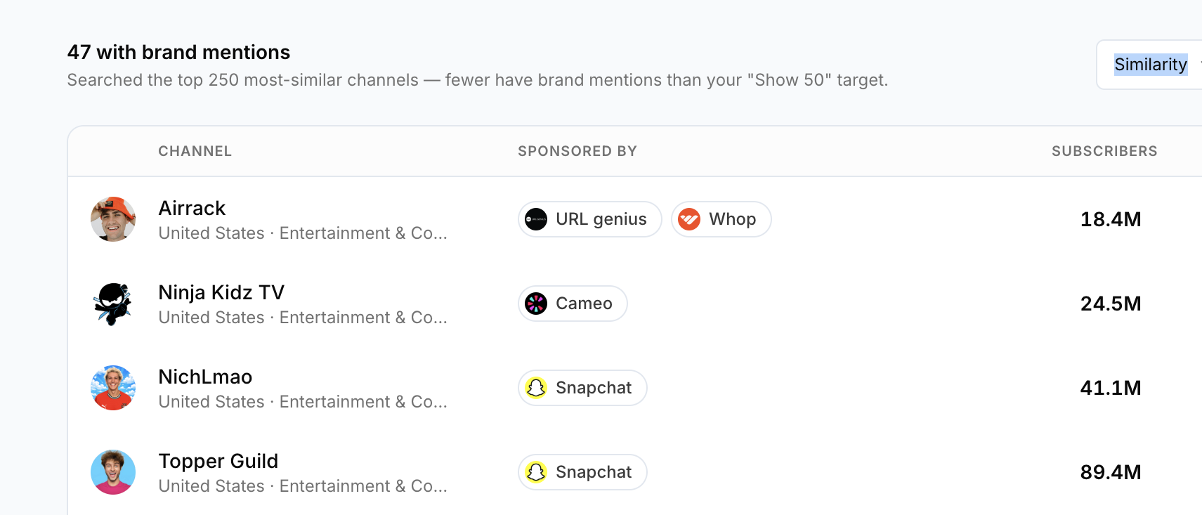1202x515 pixels.
Task: Select the Cameo sponsor chip
Action: pos(573,304)
